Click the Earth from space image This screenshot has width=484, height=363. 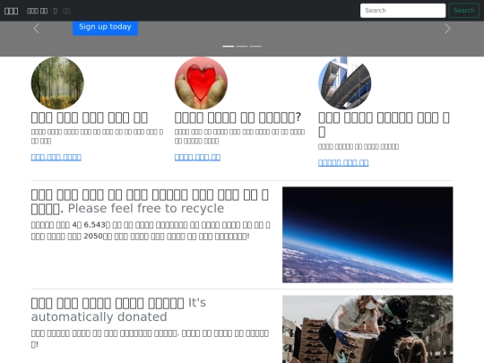point(367,235)
